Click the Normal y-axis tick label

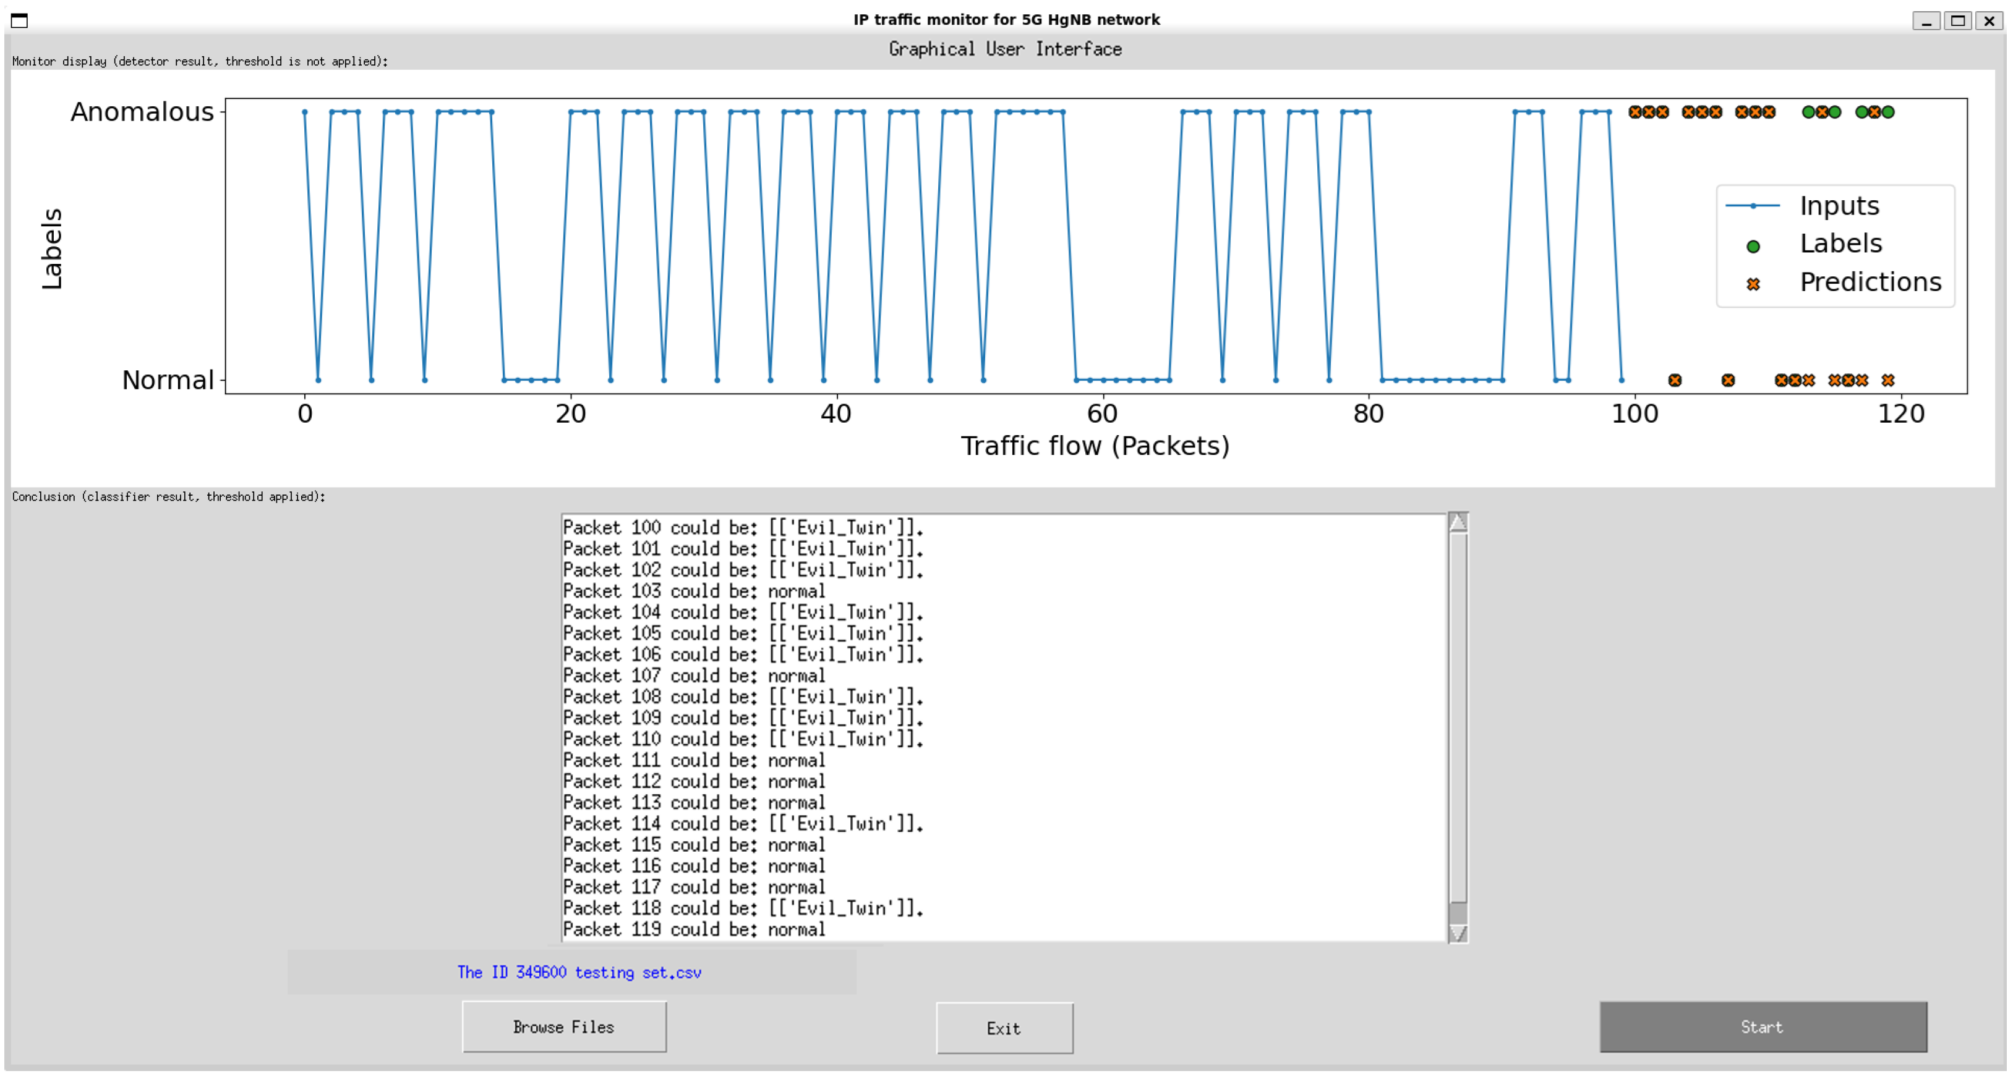(x=167, y=380)
